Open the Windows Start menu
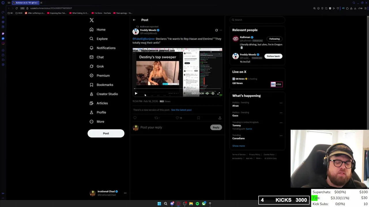 click(x=159, y=204)
